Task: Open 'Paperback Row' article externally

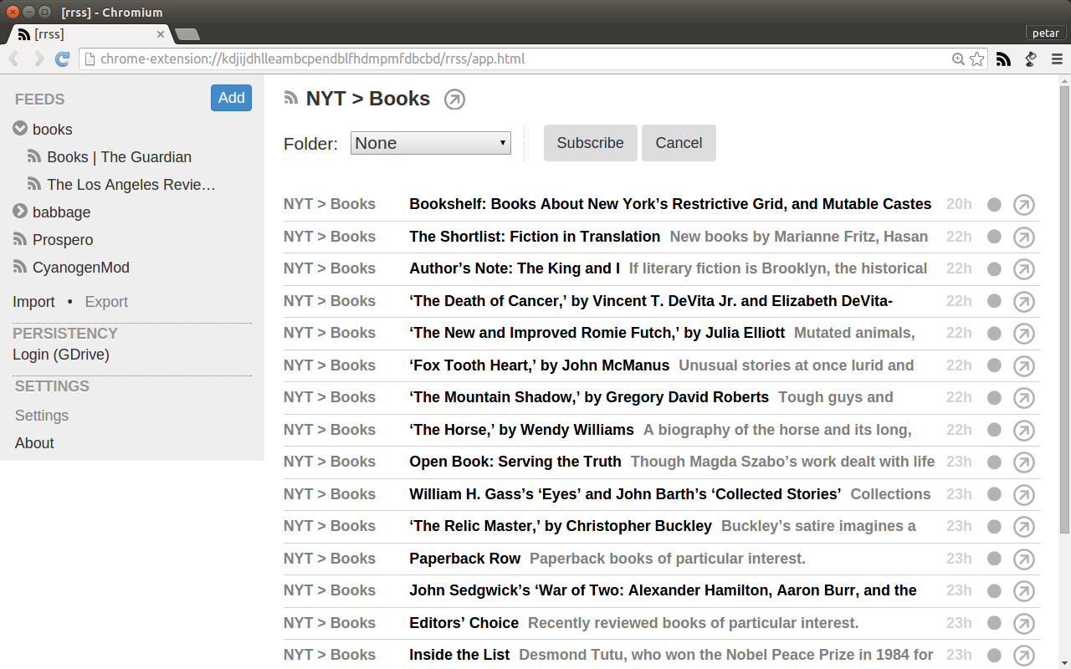Action: pos(1024,559)
